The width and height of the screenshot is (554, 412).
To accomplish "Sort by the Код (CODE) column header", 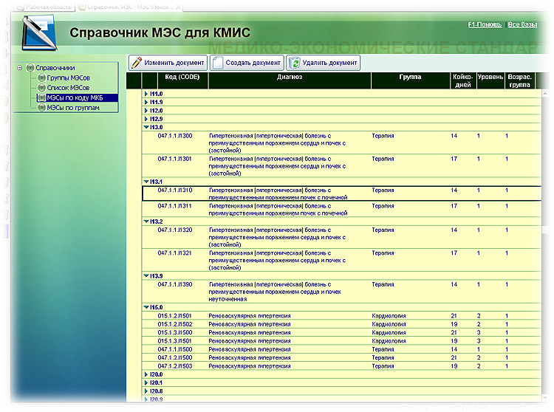I will [182, 77].
